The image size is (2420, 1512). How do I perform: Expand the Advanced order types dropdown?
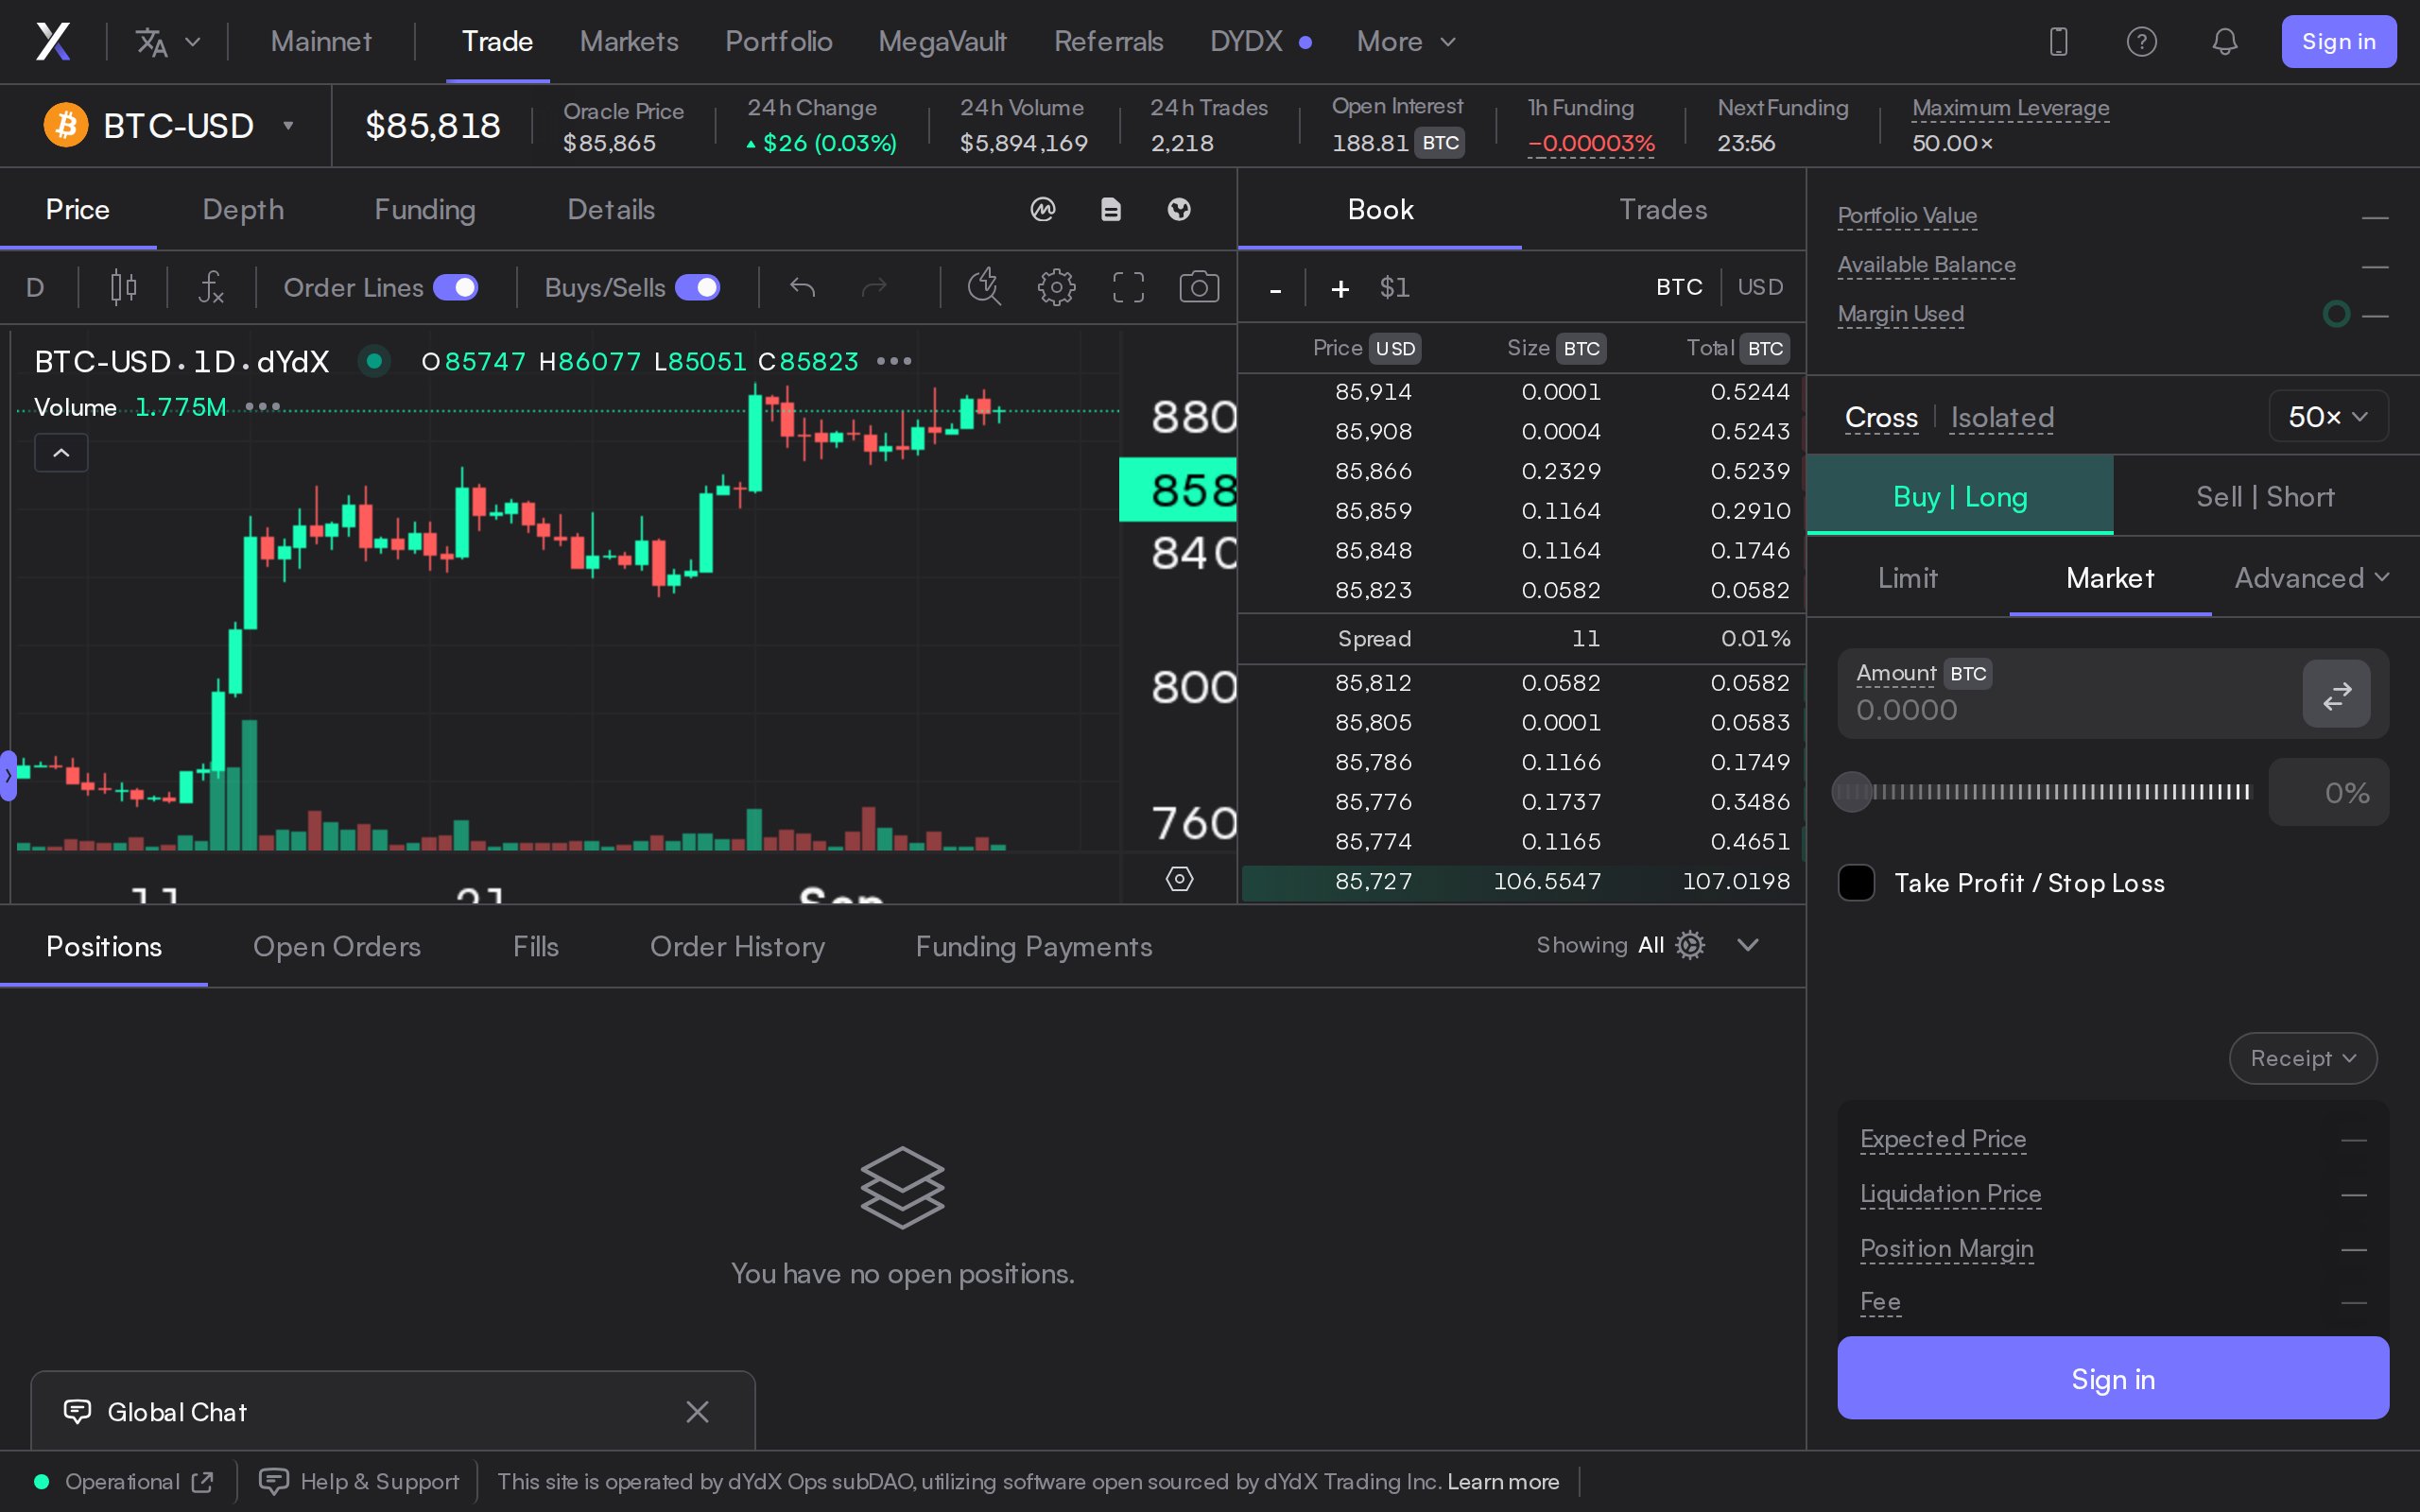pyautogui.click(x=2312, y=578)
